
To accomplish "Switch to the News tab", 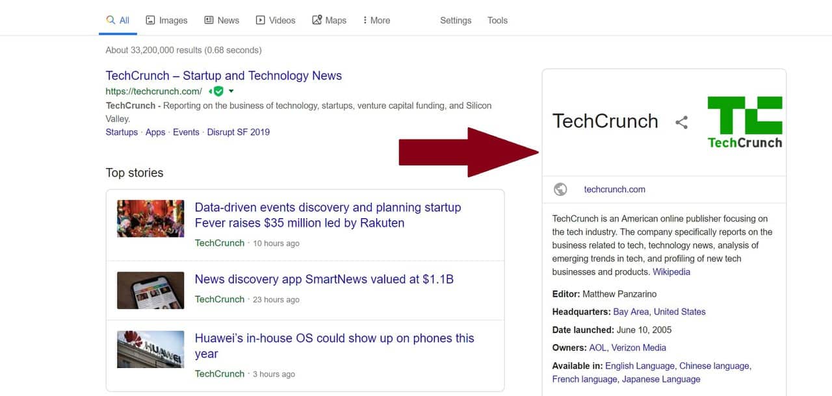I will point(222,20).
